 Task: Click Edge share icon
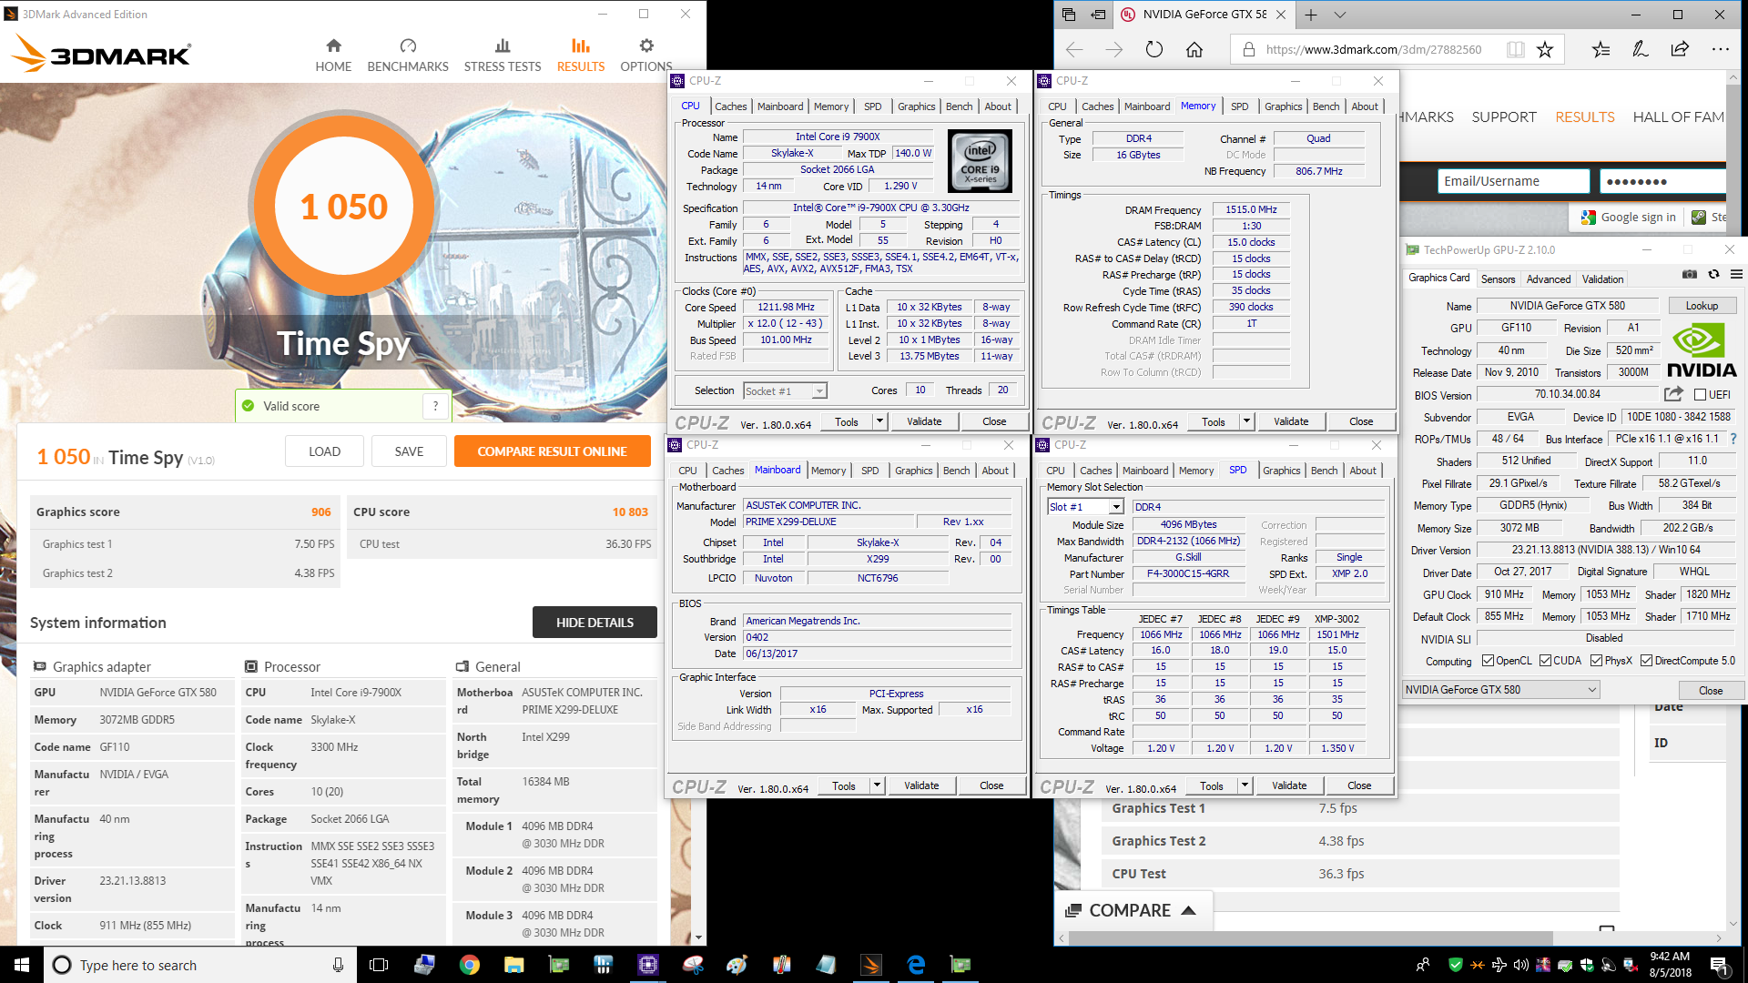(1681, 49)
